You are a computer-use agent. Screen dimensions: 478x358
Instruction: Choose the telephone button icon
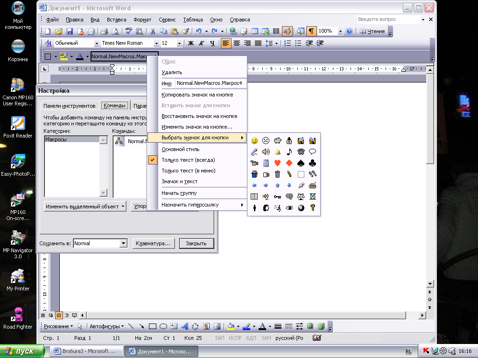(301, 152)
